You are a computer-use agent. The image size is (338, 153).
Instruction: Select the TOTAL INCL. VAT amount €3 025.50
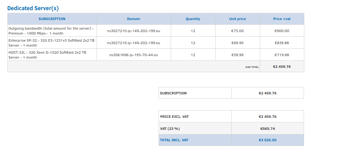tap(267, 140)
